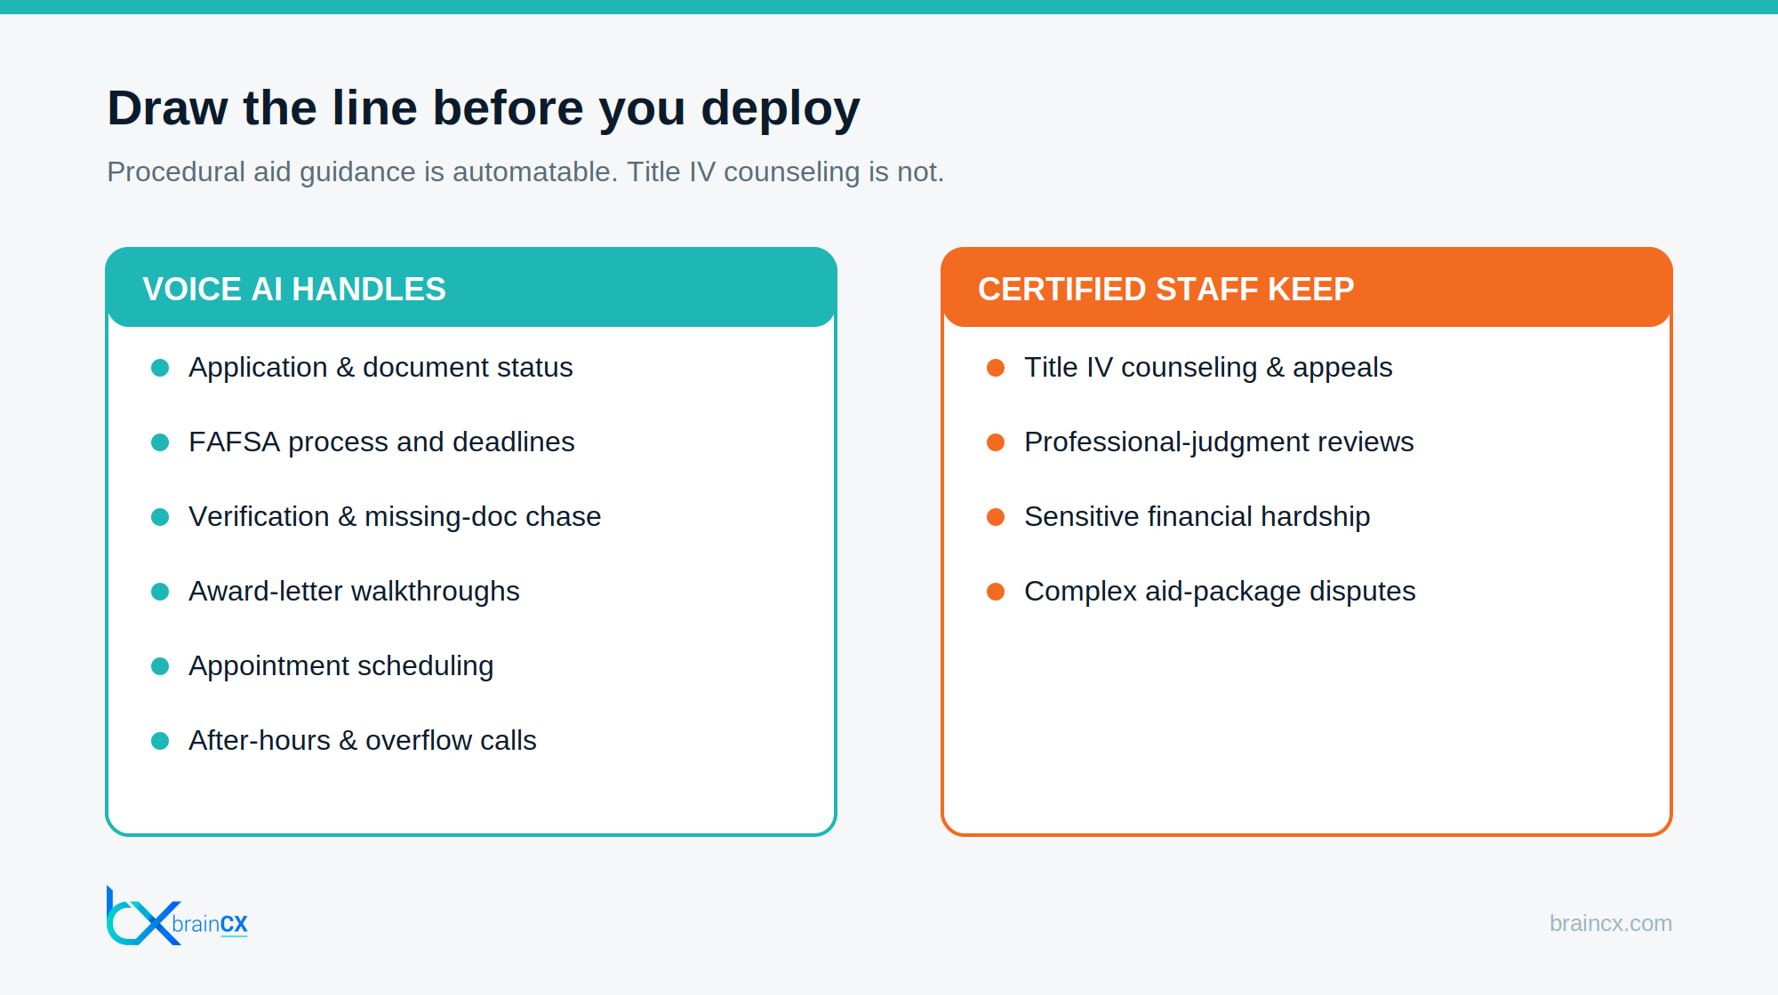Viewport: 1778px width, 995px height.
Task: Open the braincx.com link
Action: 1610,923
